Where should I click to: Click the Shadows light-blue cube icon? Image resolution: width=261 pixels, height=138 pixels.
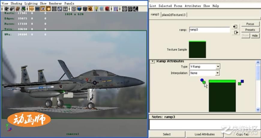(x=102, y=9)
